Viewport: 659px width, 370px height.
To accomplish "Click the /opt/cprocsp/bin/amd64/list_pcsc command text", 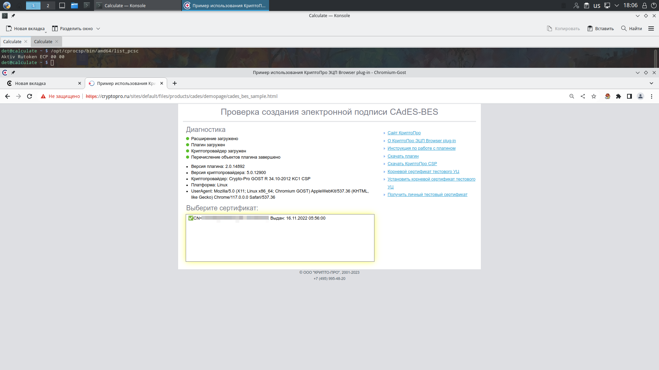I will point(95,51).
